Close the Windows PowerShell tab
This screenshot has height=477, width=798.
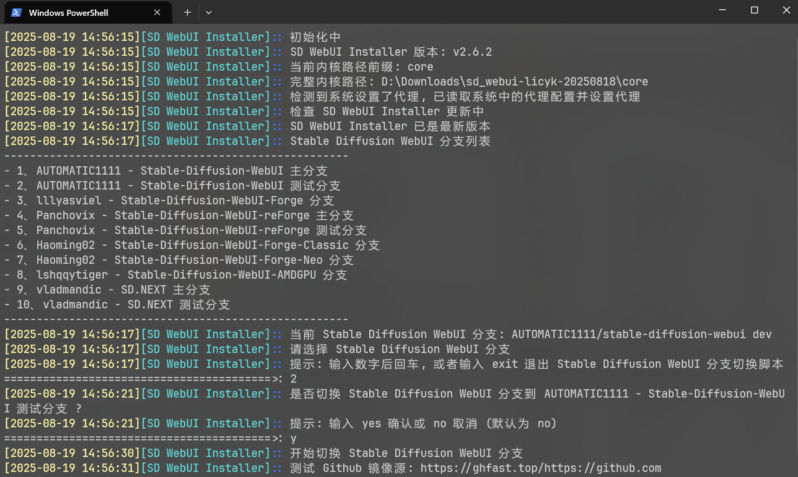pyautogui.click(x=157, y=13)
